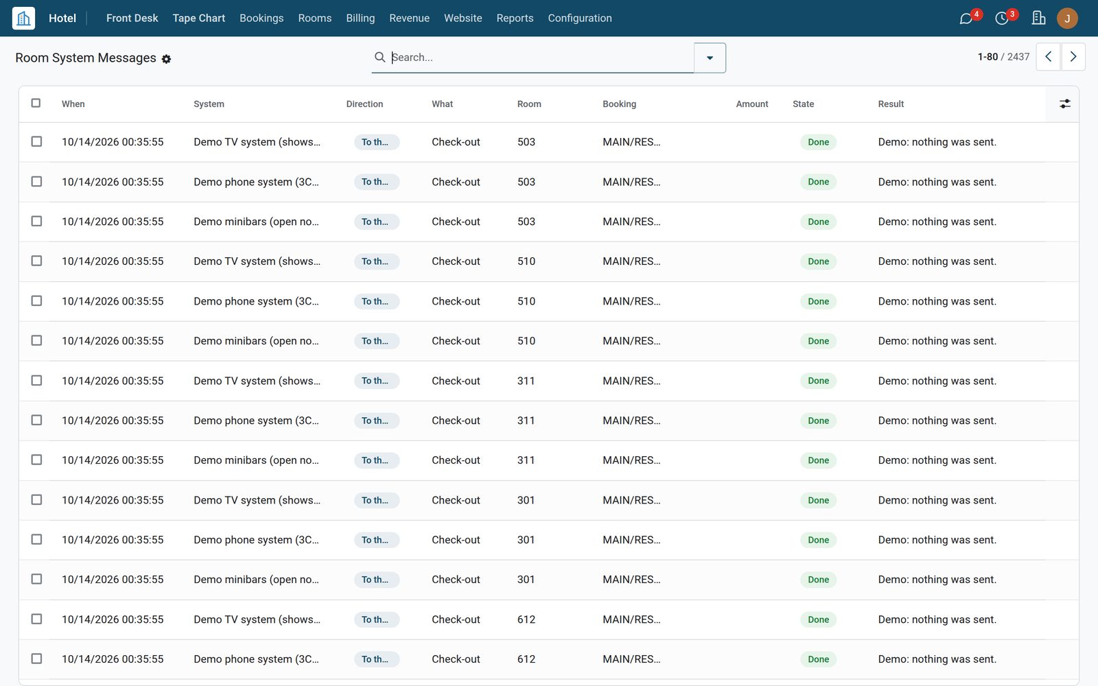The height and width of the screenshot is (686, 1098).
Task: Open the Bookings menu
Action: (x=261, y=18)
